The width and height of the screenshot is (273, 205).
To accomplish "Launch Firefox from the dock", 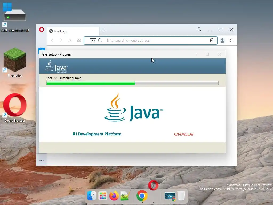I will [114, 196].
